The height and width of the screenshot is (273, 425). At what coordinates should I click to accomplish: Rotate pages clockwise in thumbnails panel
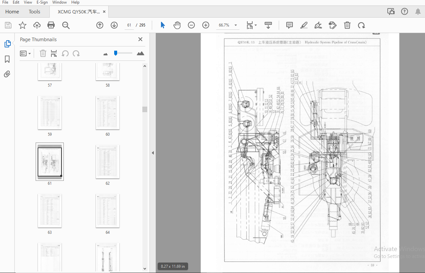(76, 53)
